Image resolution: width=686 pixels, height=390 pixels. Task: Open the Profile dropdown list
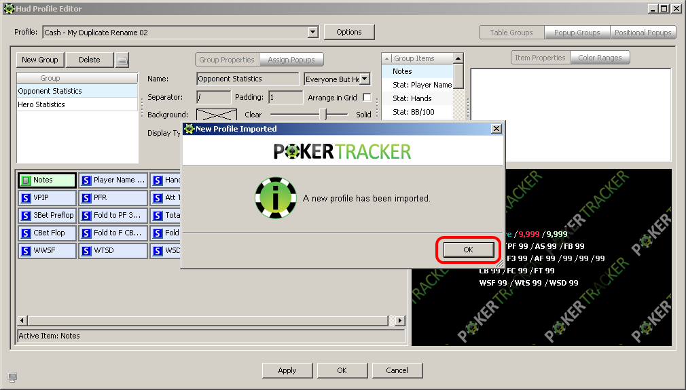[x=312, y=32]
